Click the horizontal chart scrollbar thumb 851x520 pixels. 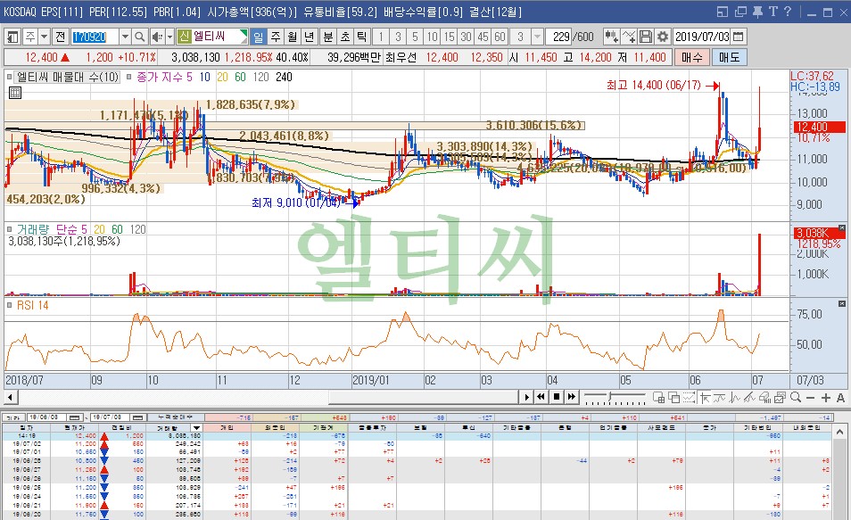click(x=422, y=397)
